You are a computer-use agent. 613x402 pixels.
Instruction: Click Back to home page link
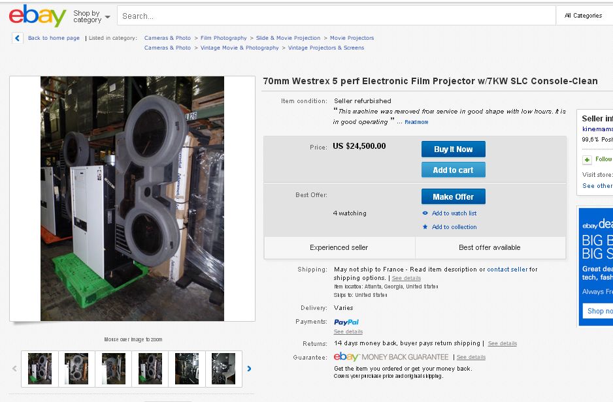tap(54, 38)
